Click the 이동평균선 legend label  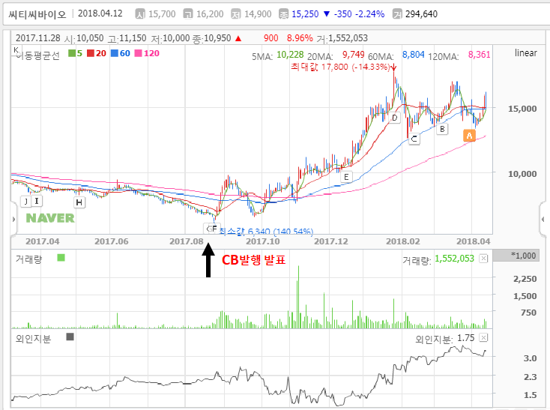tap(38, 55)
